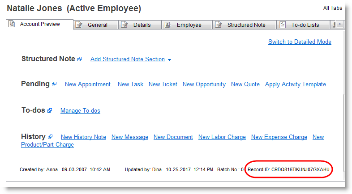Click the New Labor Charge link
This screenshot has width=352, height=194.
point(222,137)
